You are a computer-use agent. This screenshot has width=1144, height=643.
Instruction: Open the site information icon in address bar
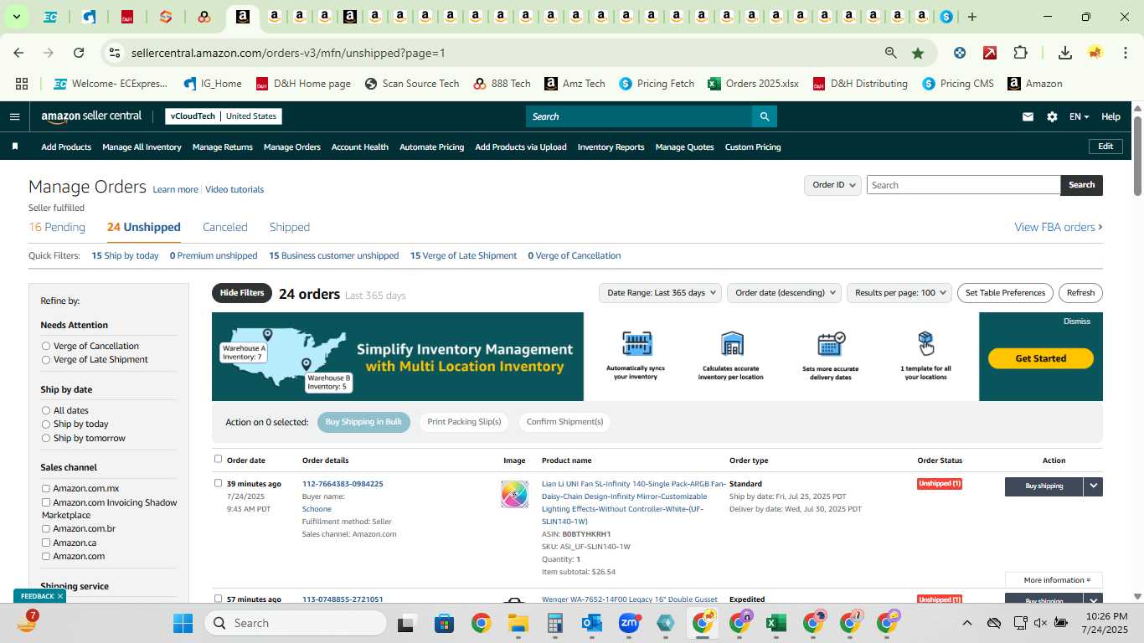pyautogui.click(x=114, y=53)
